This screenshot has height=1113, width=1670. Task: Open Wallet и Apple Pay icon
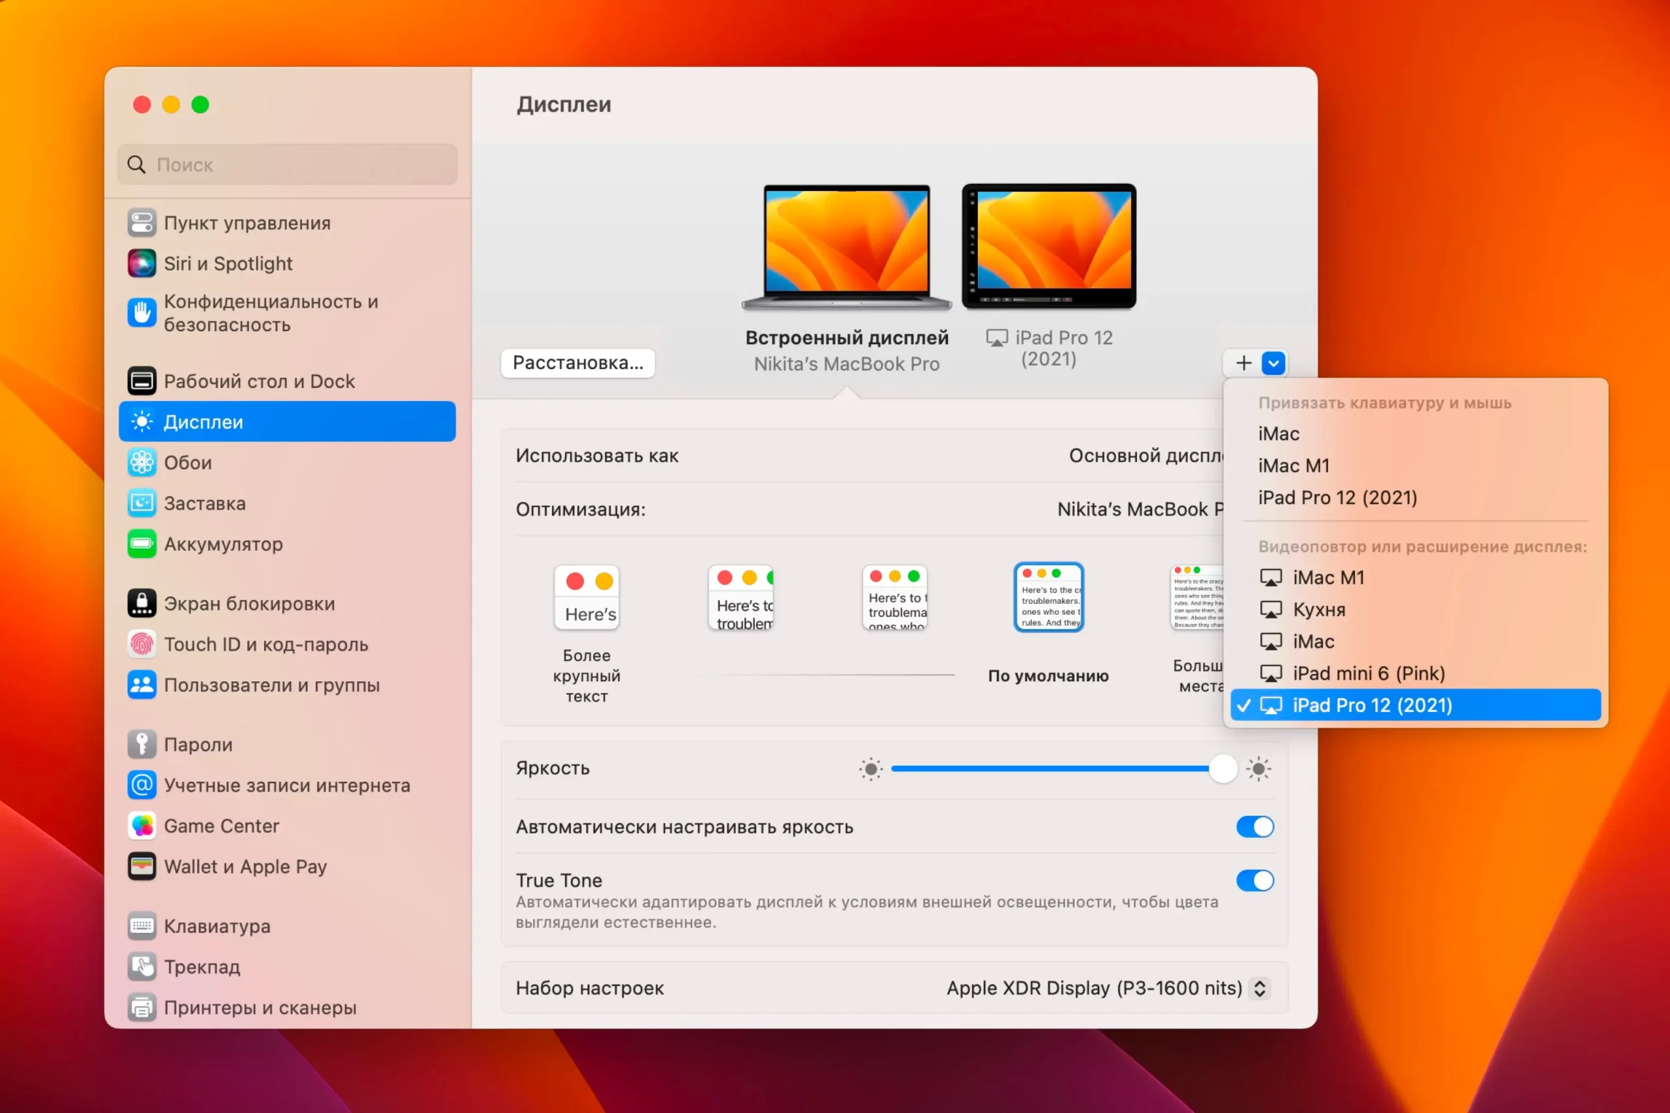[x=142, y=867]
